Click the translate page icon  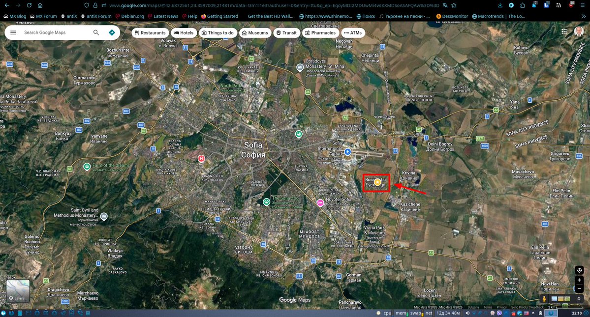pyautogui.click(x=445, y=5)
